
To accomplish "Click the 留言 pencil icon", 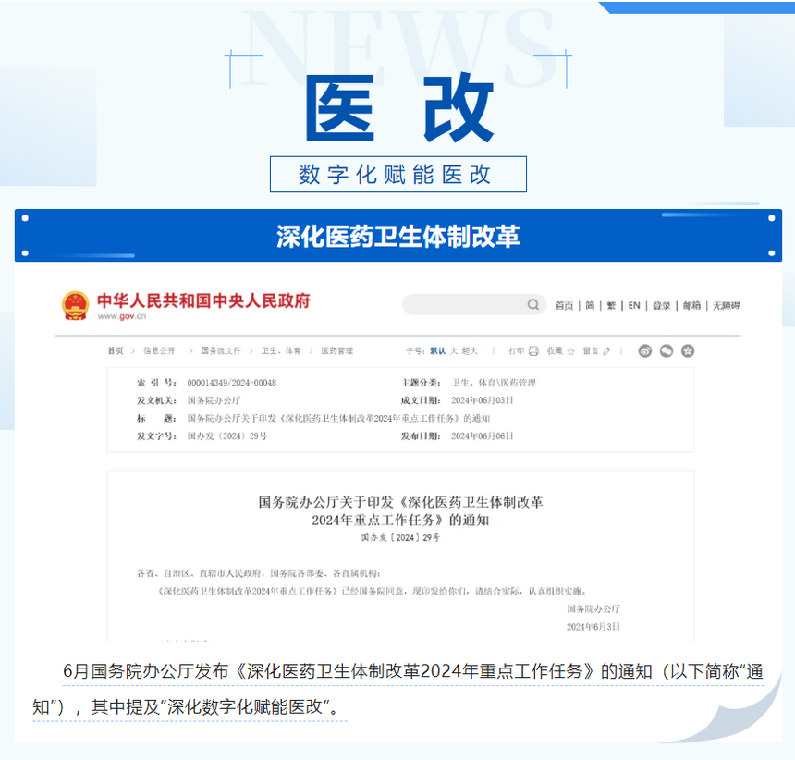I will click(607, 350).
